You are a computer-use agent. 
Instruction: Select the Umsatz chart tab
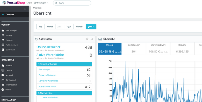click(110, 49)
